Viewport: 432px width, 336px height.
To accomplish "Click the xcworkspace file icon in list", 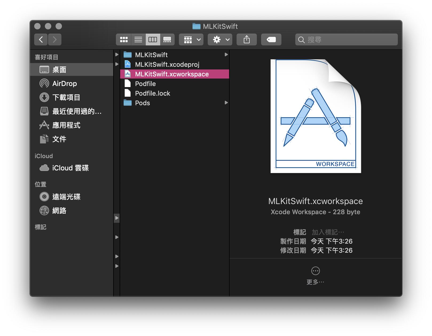I will (128, 74).
